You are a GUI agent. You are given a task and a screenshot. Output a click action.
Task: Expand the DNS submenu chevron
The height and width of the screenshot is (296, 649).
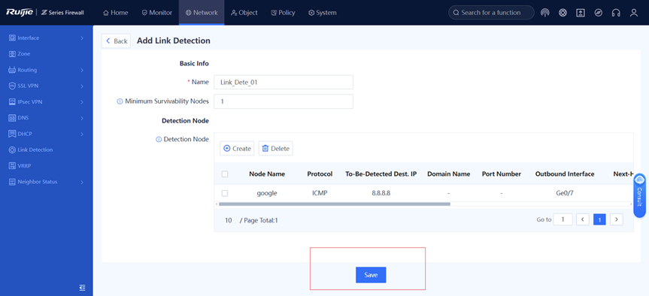[82, 118]
